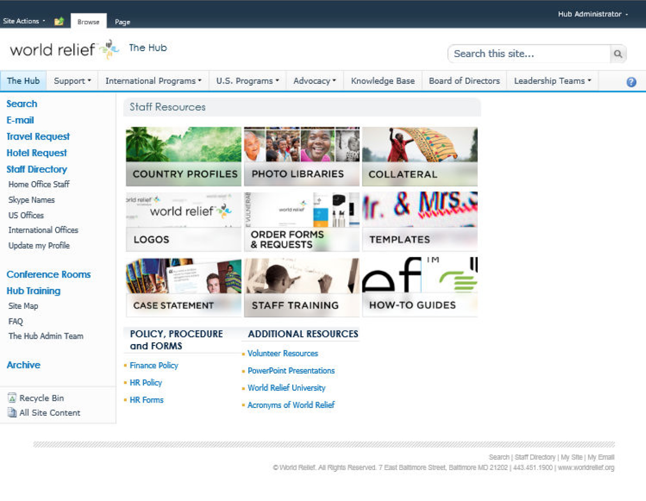
Task: Open the help question mark icon
Action: click(631, 82)
